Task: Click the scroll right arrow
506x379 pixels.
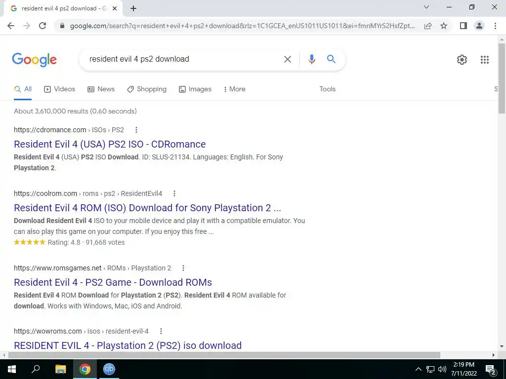Action: tap(494, 355)
